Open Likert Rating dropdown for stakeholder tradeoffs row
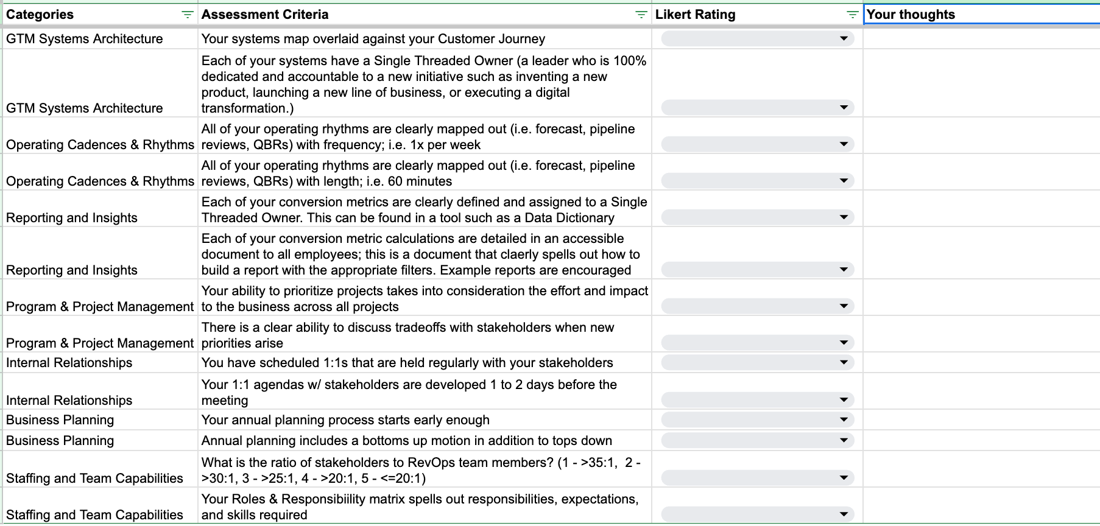The width and height of the screenshot is (1100, 526). click(845, 341)
